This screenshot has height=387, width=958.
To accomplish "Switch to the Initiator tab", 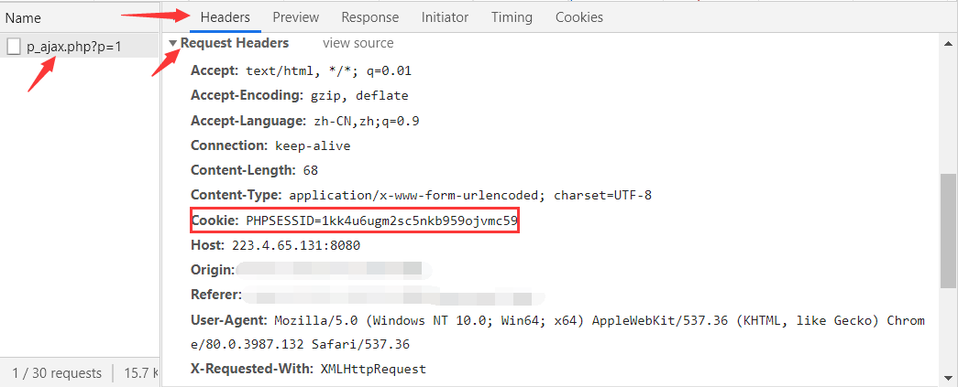I will tap(445, 17).
